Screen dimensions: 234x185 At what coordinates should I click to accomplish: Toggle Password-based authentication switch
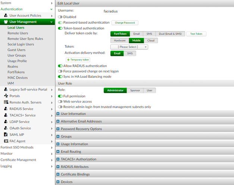[60, 23]
